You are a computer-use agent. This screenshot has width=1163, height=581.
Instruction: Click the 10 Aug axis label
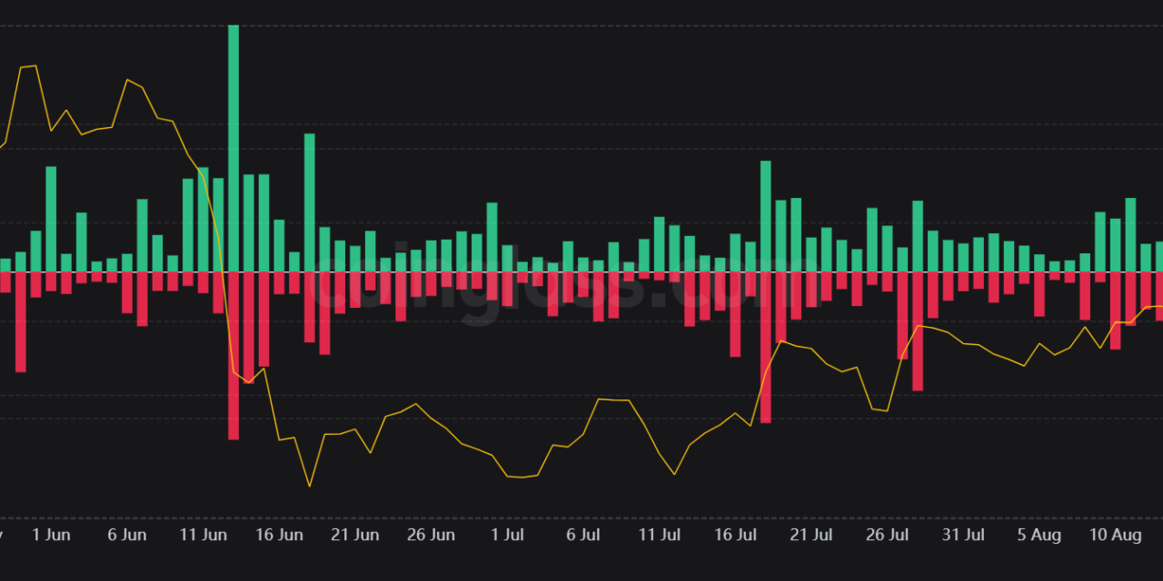click(x=1115, y=535)
